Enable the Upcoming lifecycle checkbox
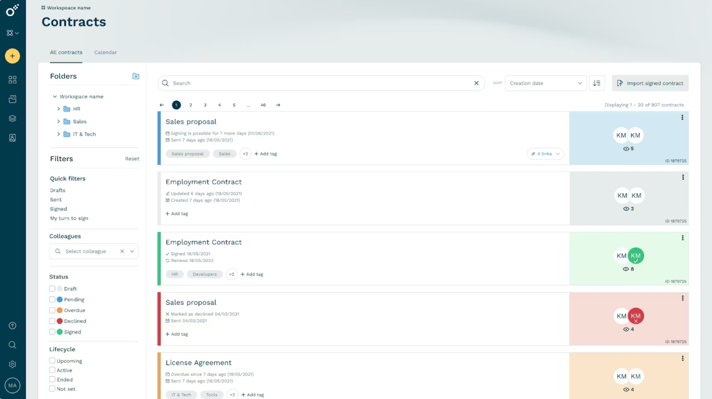This screenshot has height=399, width=712. (x=51, y=361)
